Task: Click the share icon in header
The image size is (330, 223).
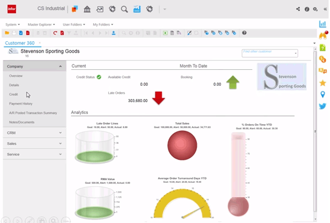Action: (x=298, y=9)
